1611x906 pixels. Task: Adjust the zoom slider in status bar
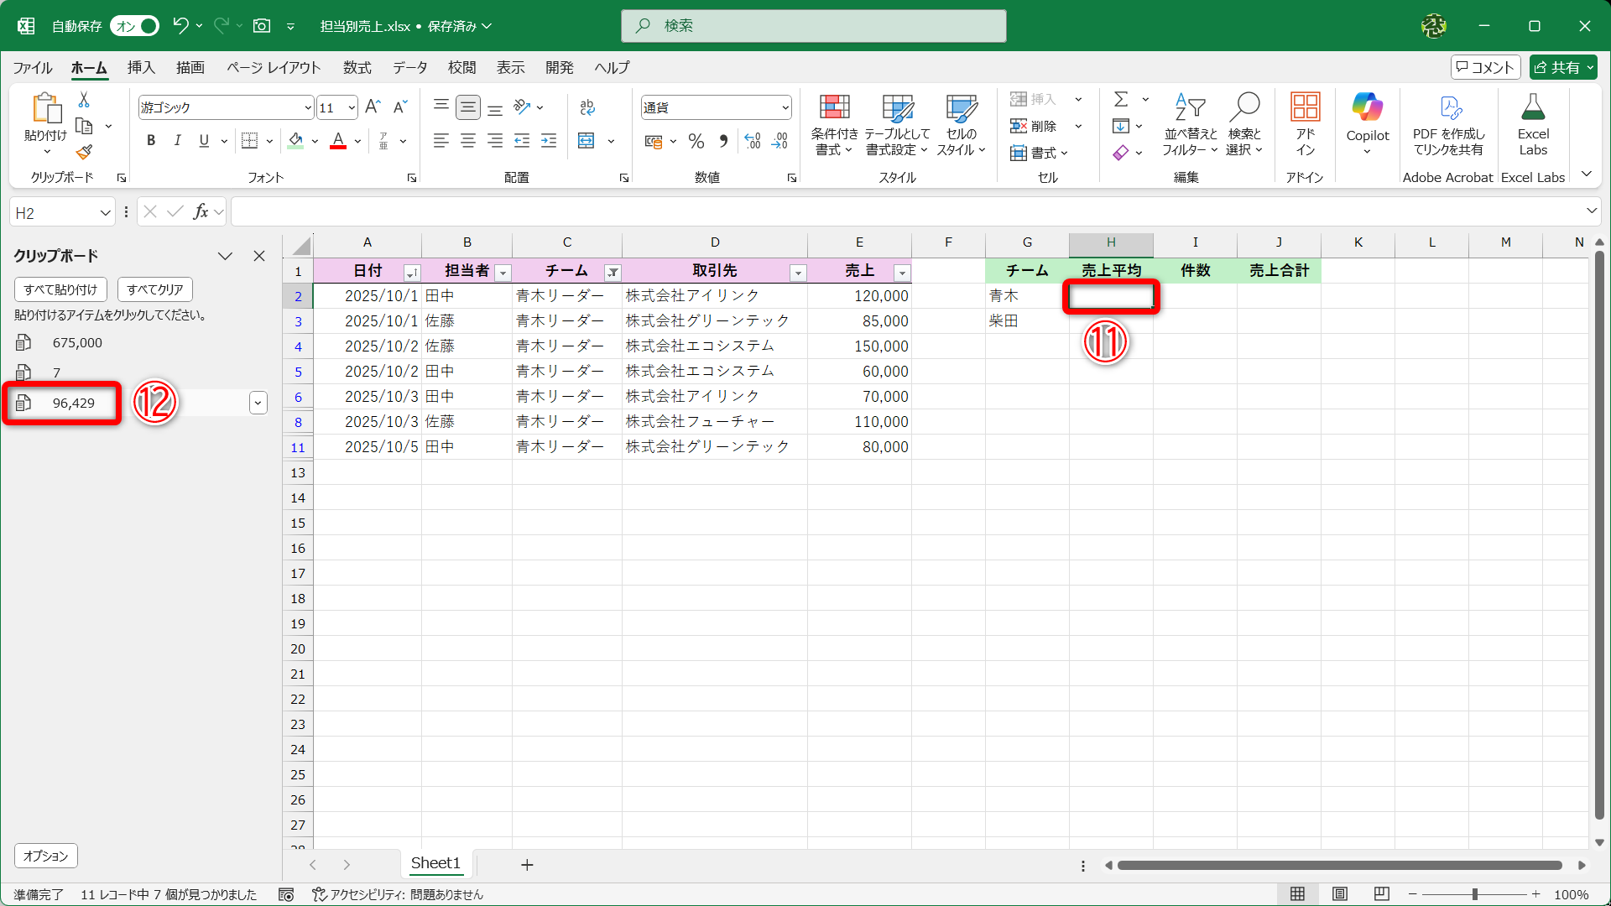tap(1474, 894)
